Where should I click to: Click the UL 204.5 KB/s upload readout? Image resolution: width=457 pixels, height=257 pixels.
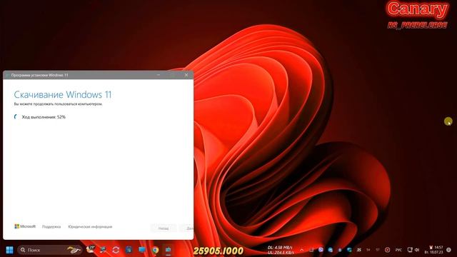[281, 252]
